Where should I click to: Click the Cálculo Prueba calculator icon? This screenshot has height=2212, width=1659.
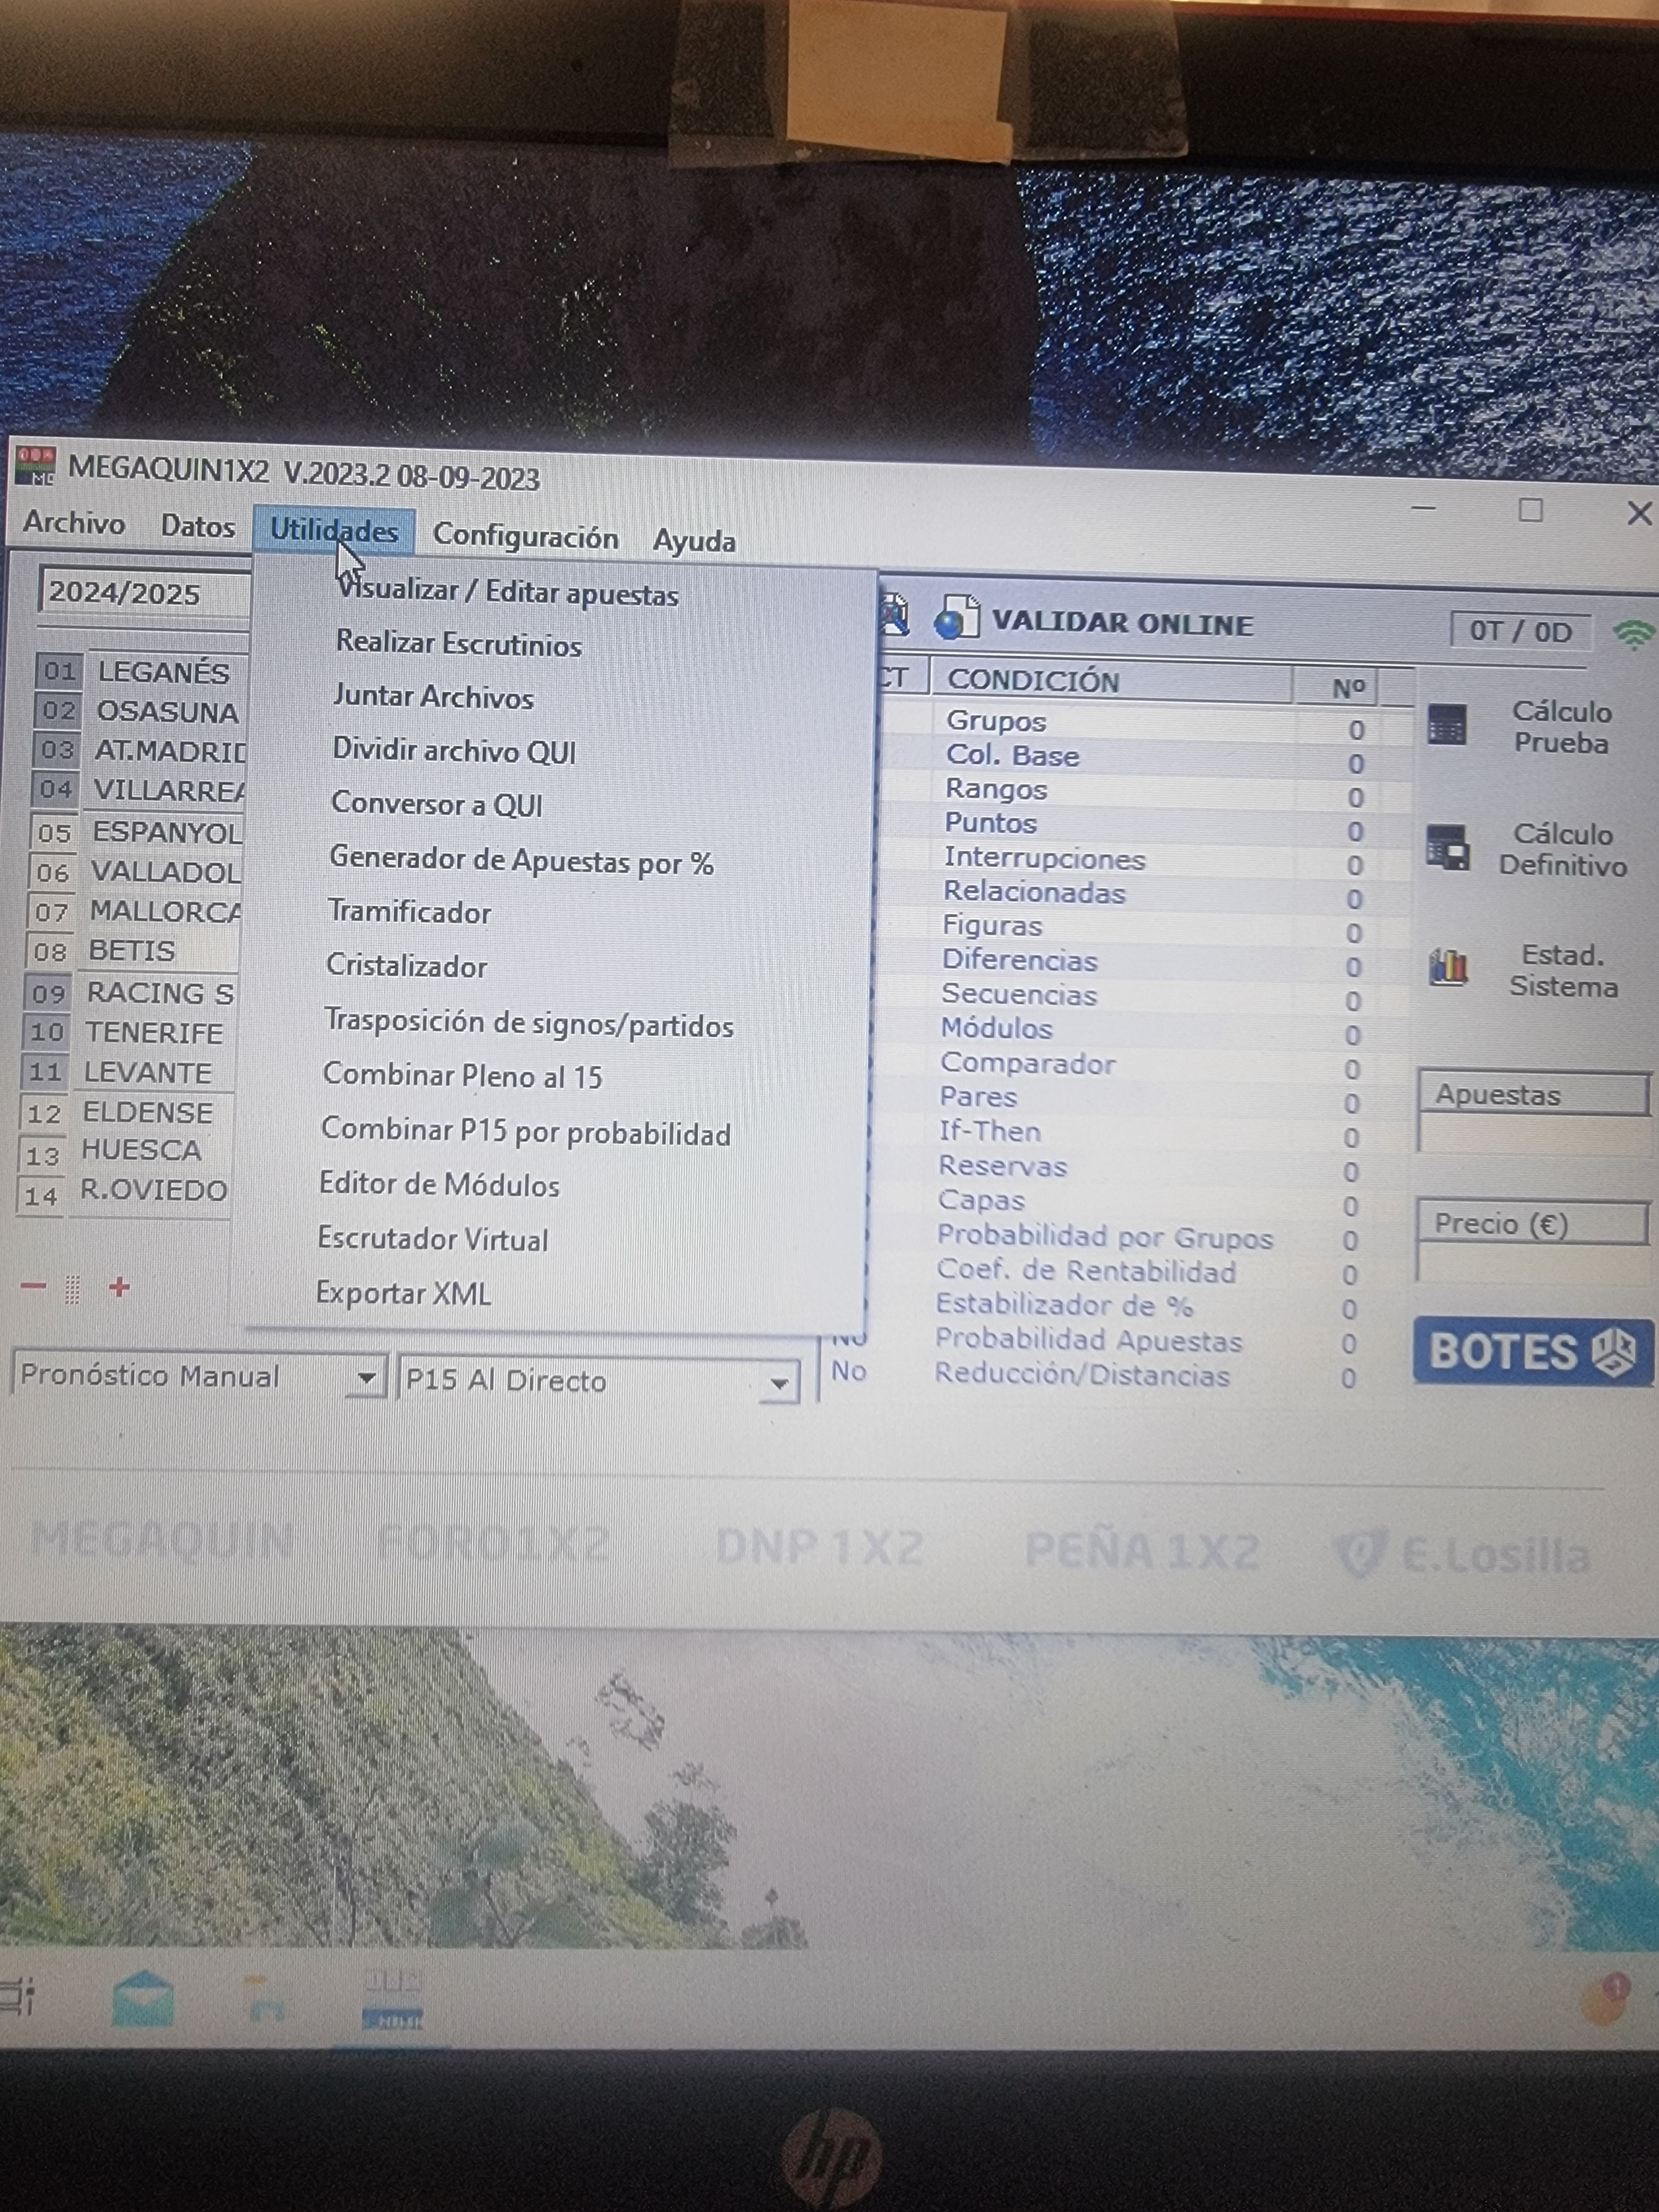pos(1447,726)
